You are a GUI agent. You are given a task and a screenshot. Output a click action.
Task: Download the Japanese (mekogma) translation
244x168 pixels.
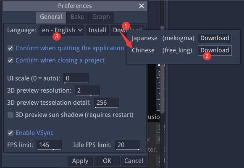click(215, 38)
